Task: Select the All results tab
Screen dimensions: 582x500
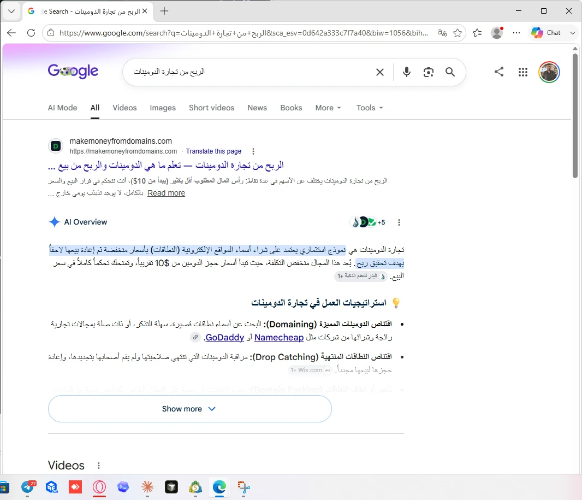Action: pyautogui.click(x=94, y=108)
